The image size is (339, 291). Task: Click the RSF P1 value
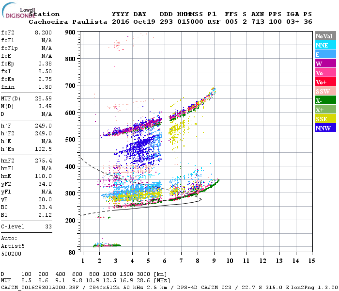(x=214, y=22)
